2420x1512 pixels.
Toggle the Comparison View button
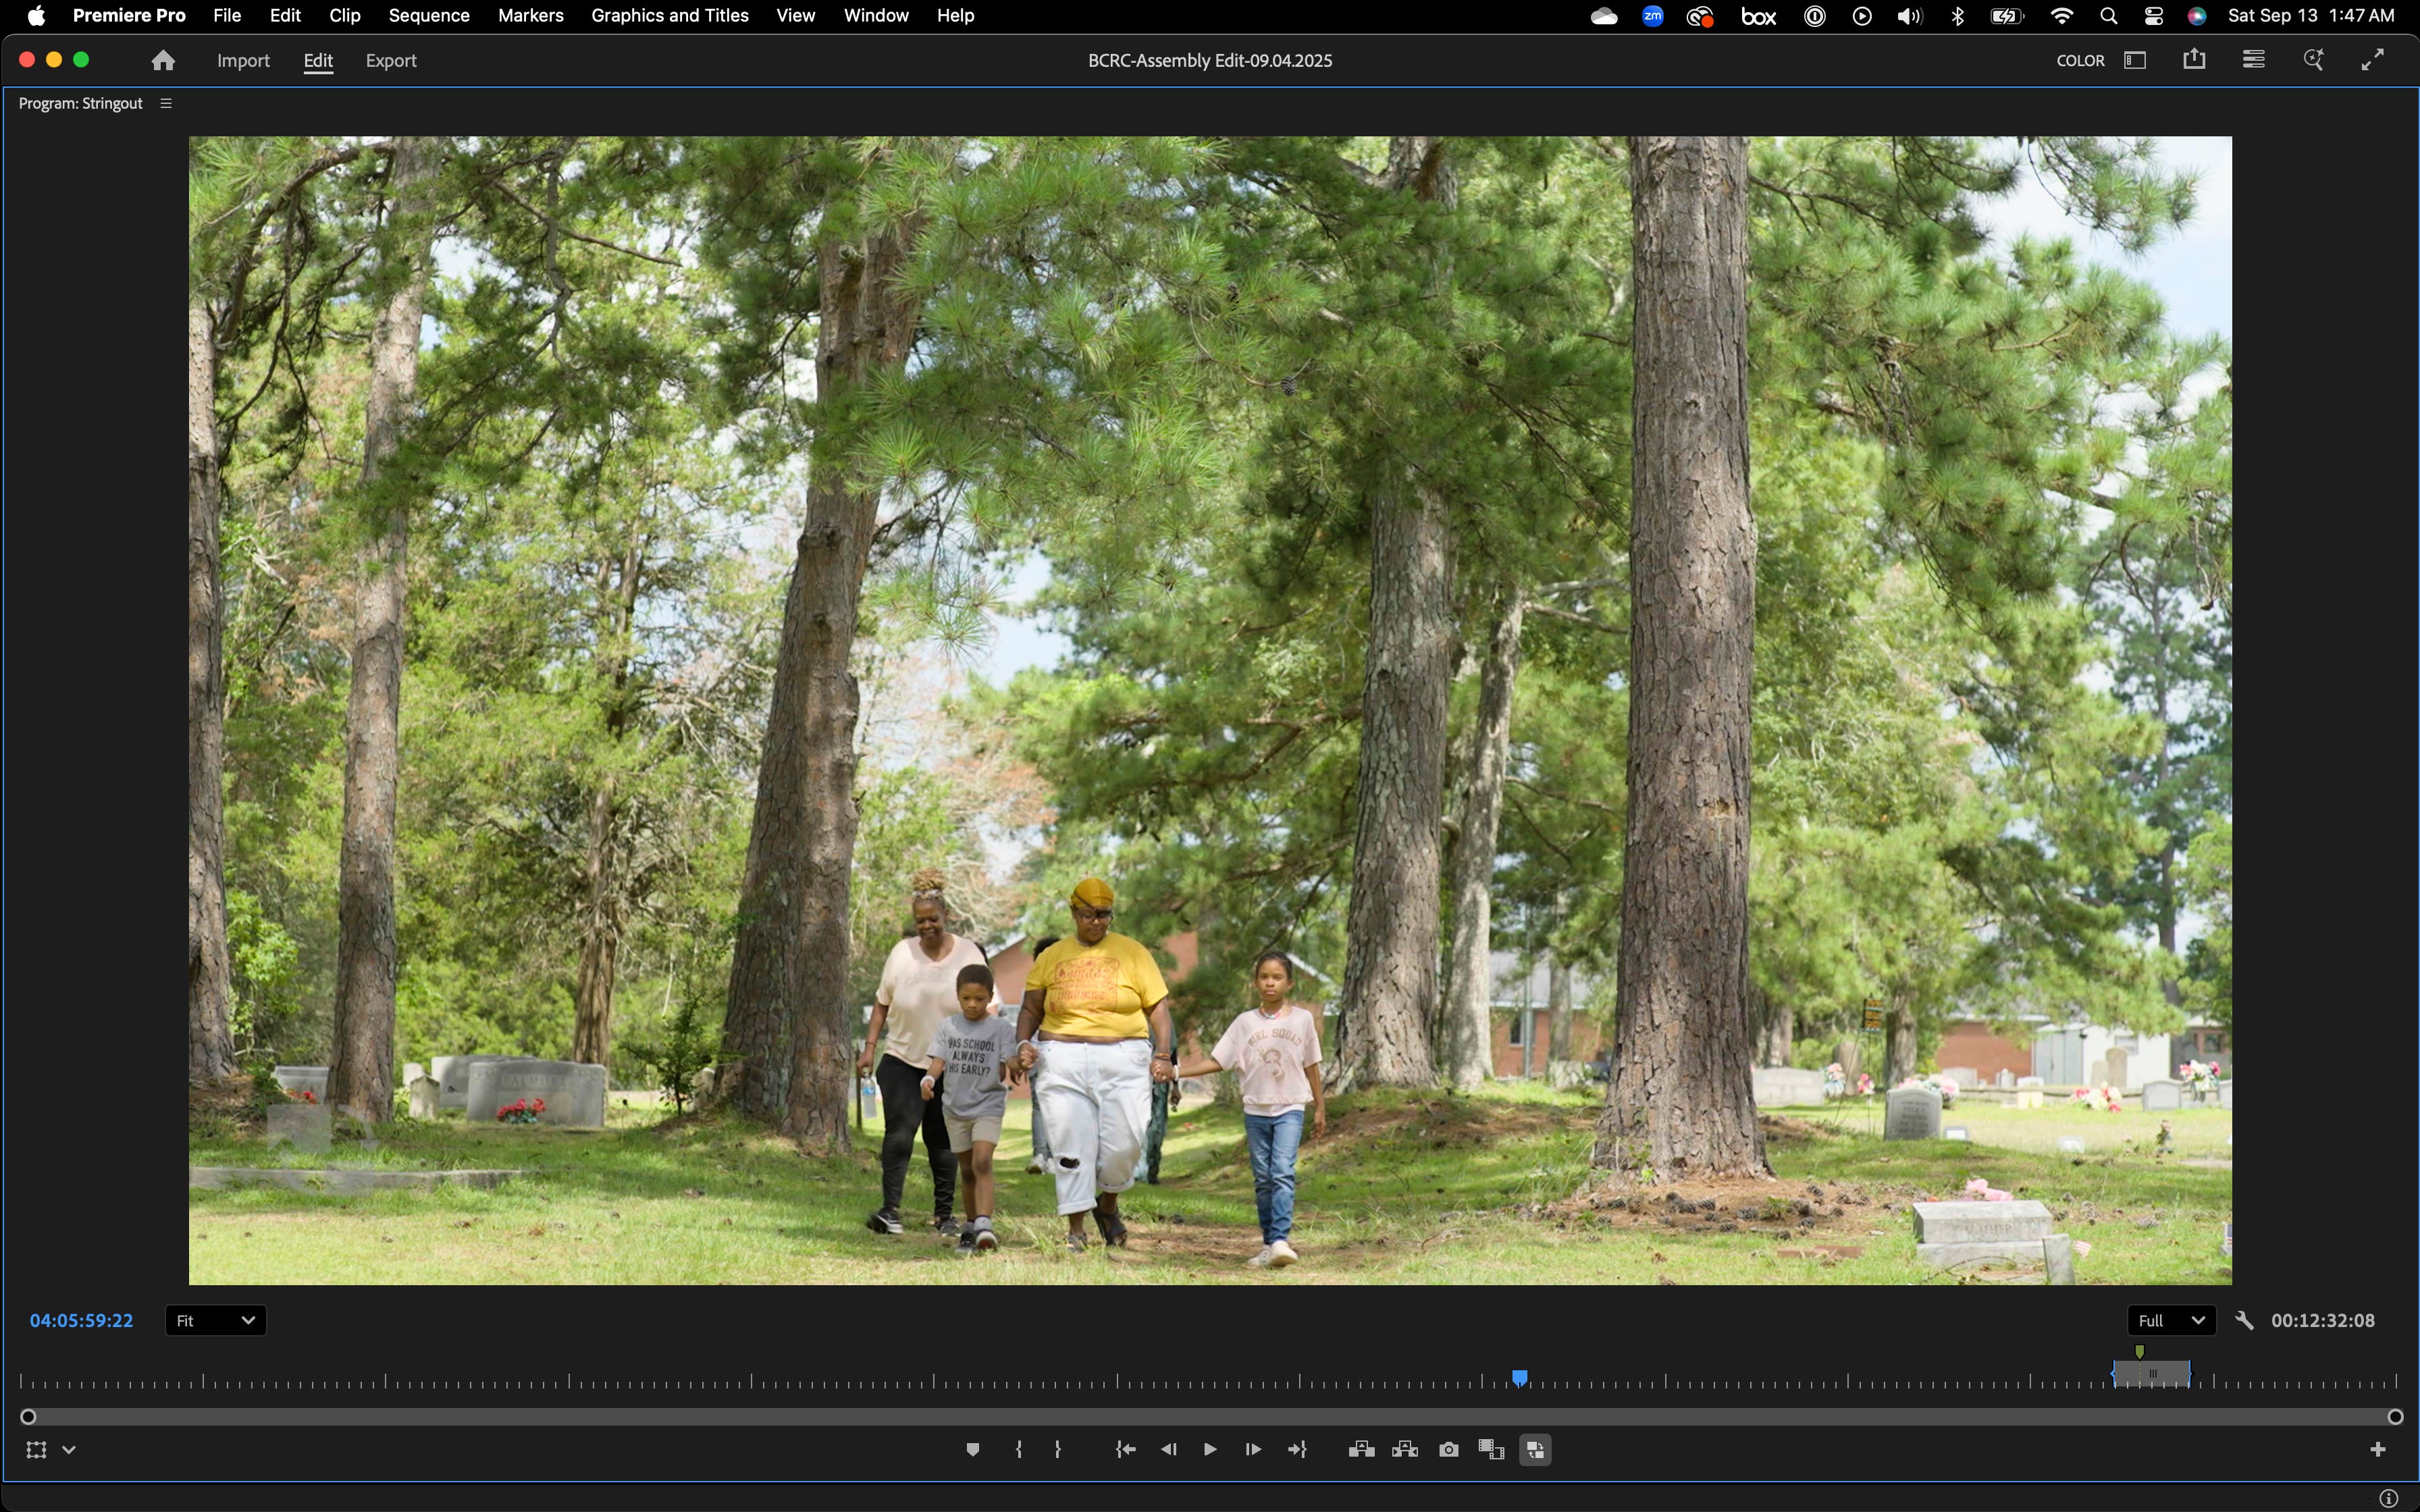point(1491,1450)
